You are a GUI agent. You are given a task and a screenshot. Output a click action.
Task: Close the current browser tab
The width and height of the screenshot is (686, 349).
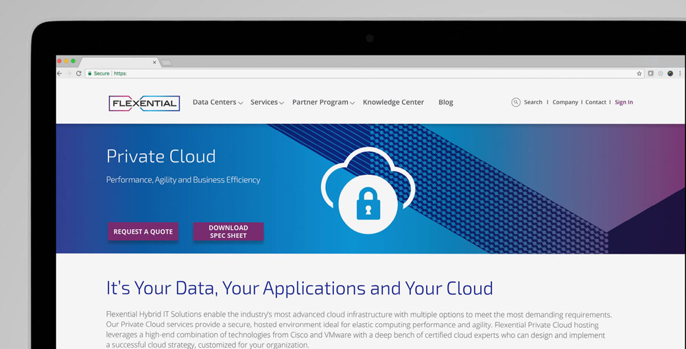(x=154, y=62)
